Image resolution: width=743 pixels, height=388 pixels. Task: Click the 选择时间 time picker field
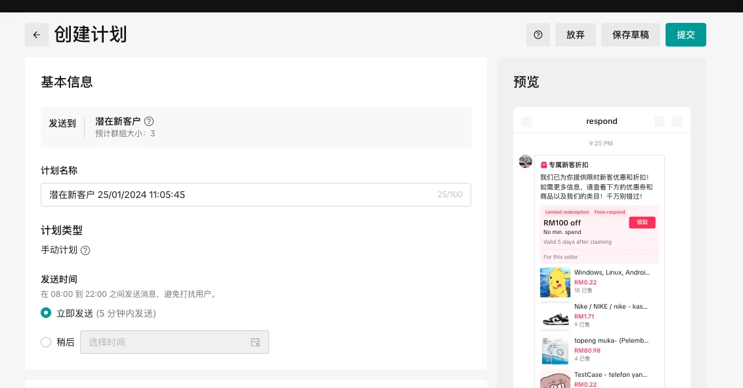[164, 341]
